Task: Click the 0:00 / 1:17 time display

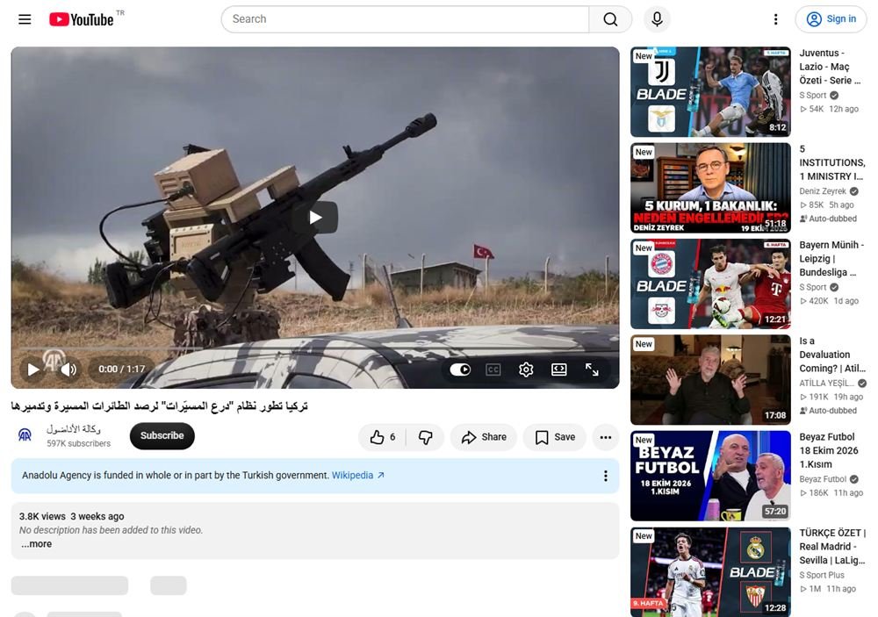Action: pyautogui.click(x=121, y=369)
